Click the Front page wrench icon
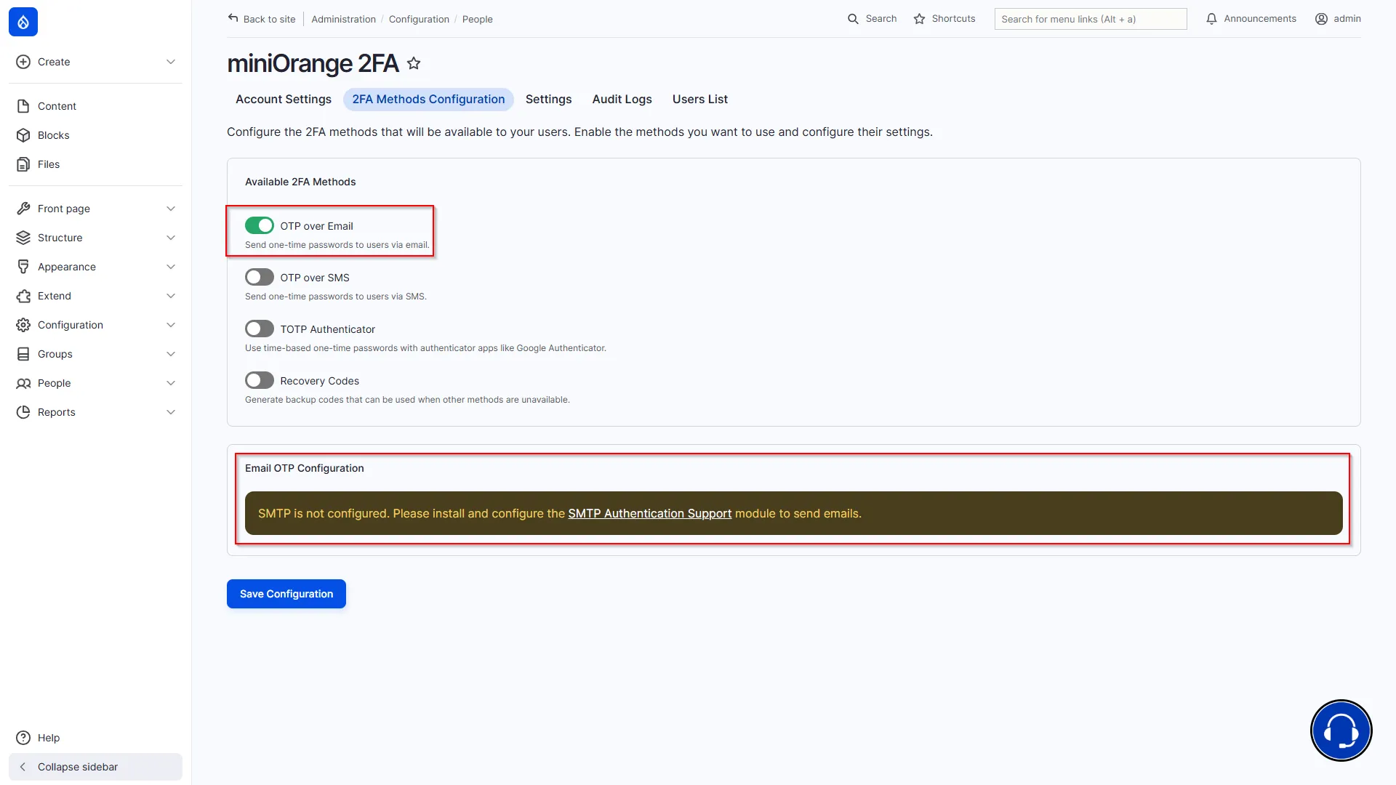The image size is (1396, 785). 23,209
